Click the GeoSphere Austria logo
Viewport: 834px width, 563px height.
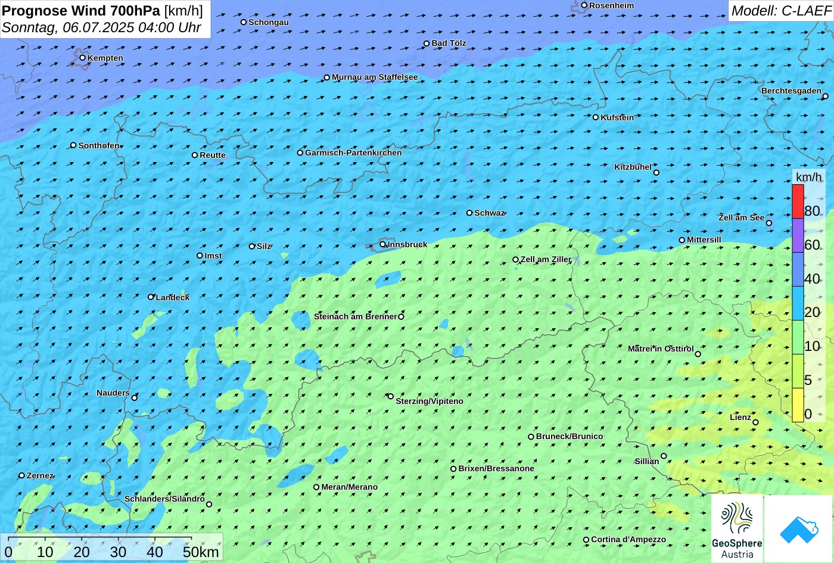pyautogui.click(x=737, y=528)
